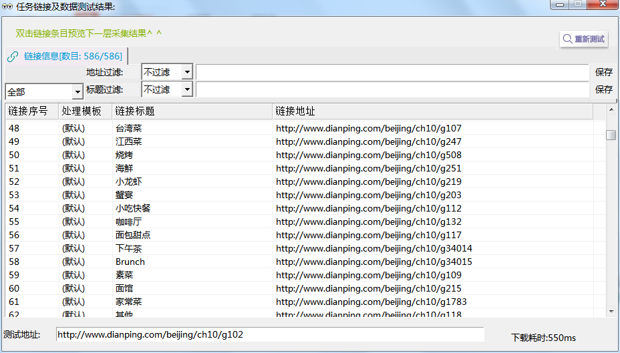Click URL ending in g132
This screenshot has width=620, height=353.
[x=369, y=222]
